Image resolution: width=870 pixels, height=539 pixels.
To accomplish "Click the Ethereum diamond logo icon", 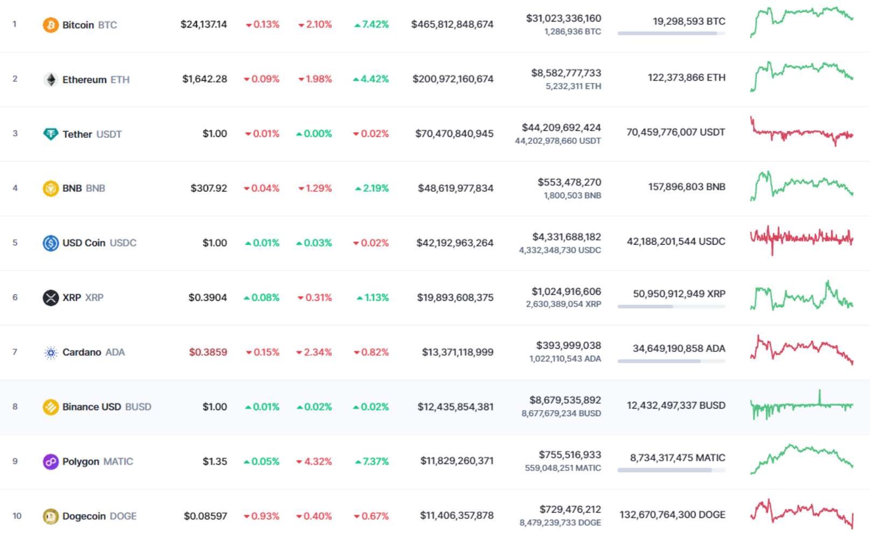I will tap(51, 80).
